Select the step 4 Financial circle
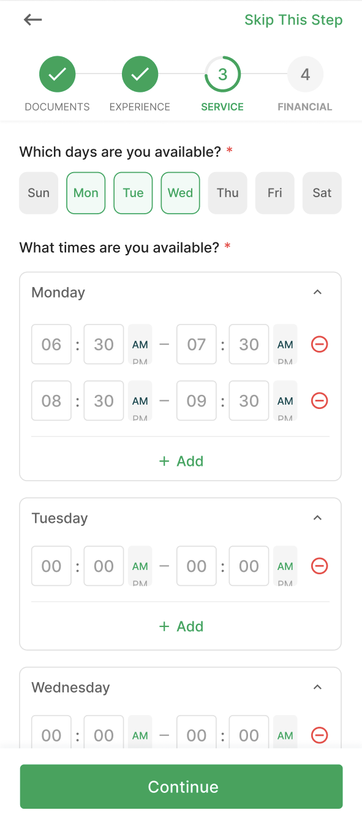The width and height of the screenshot is (362, 840). [305, 75]
